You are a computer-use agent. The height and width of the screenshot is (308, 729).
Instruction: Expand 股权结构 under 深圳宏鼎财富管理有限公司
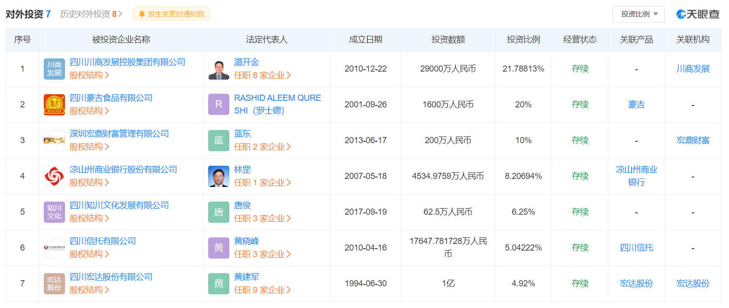tap(89, 147)
